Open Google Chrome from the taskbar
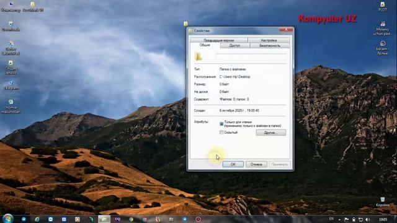397x223 pixels. tap(131, 219)
